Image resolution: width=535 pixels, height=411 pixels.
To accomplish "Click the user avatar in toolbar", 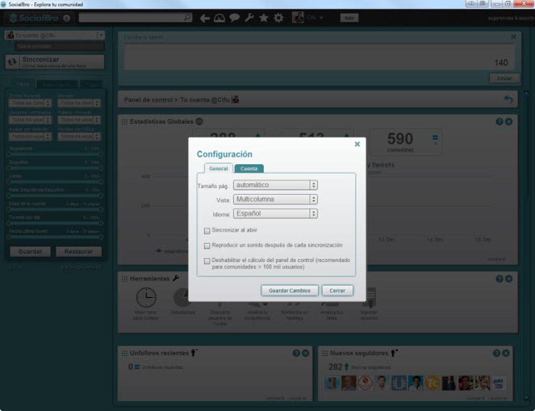I will click(297, 17).
